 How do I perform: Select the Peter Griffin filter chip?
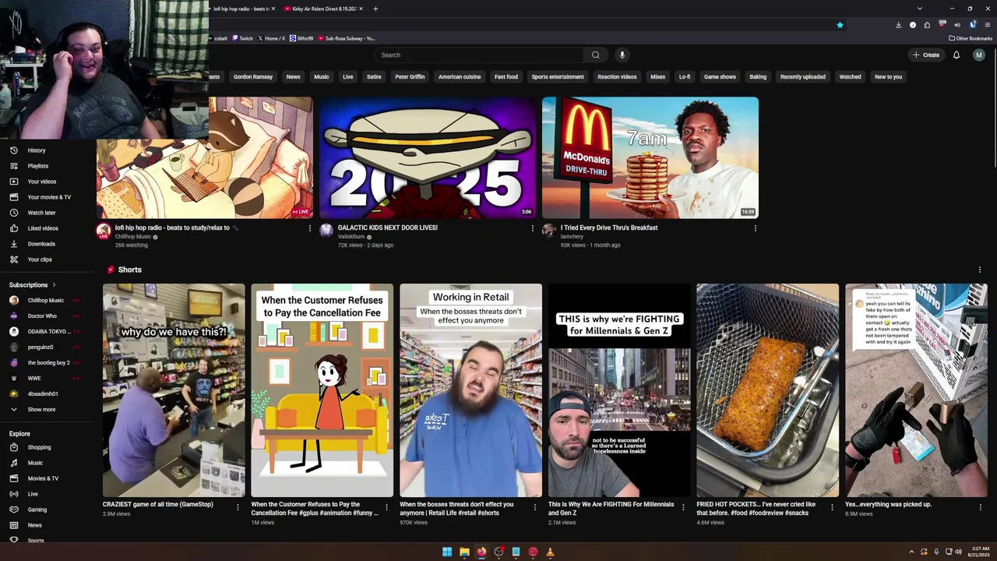[410, 77]
